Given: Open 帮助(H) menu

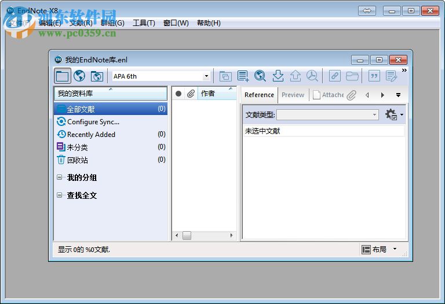Looking at the screenshot, I should 209,23.
